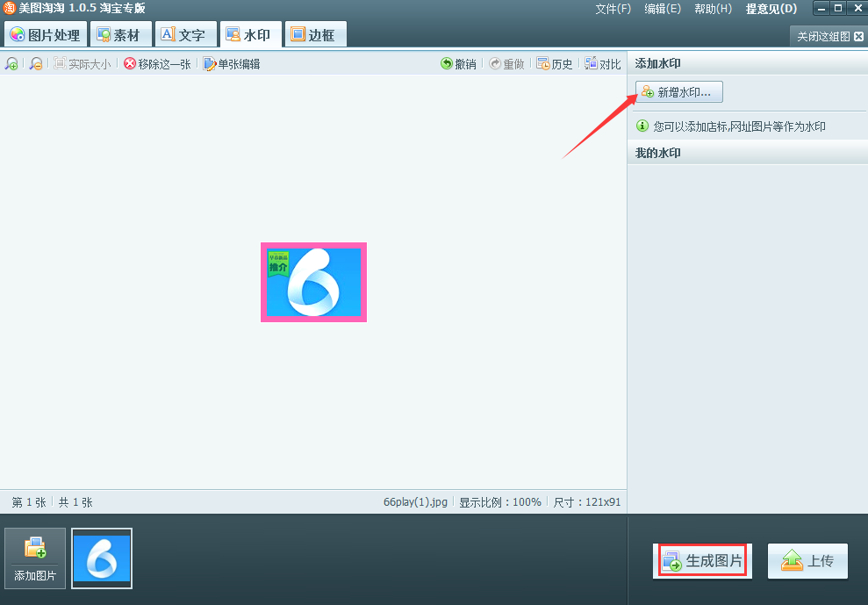Click the 第 1 张 status text
Image resolution: width=868 pixels, height=605 pixels.
29,502
